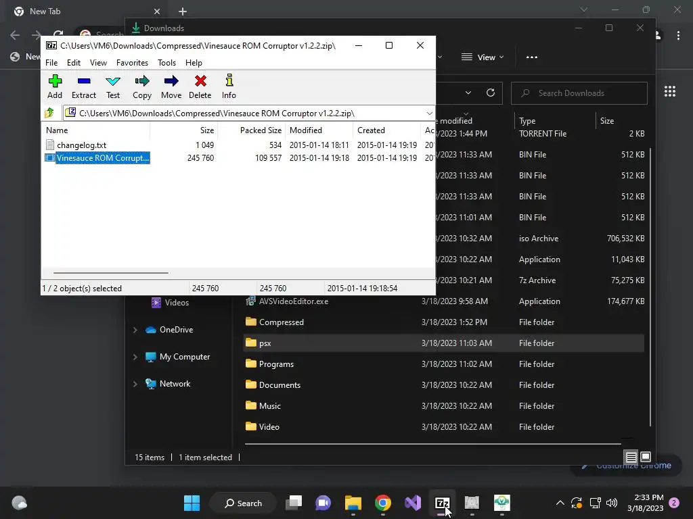The width and height of the screenshot is (693, 519).
Task: Expand Explorer address history dropdown
Action: pos(468,93)
